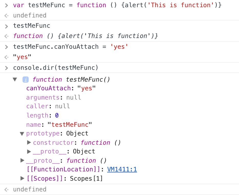Viewport: 239px width, 195px height.
Task: Click the info badge icon beside function testMeFunc()
Action: [x=25, y=80]
